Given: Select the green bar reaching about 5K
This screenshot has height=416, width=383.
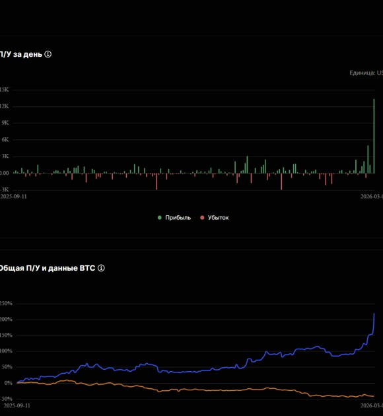Looking at the screenshot, I should click(368, 159).
